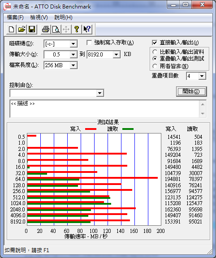Click the 0.5 row write value 14541
The height and width of the screenshot is (258, 216).
point(174,137)
